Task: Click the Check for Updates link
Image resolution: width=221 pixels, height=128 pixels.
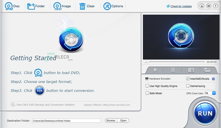Action: pyautogui.click(x=181, y=6)
